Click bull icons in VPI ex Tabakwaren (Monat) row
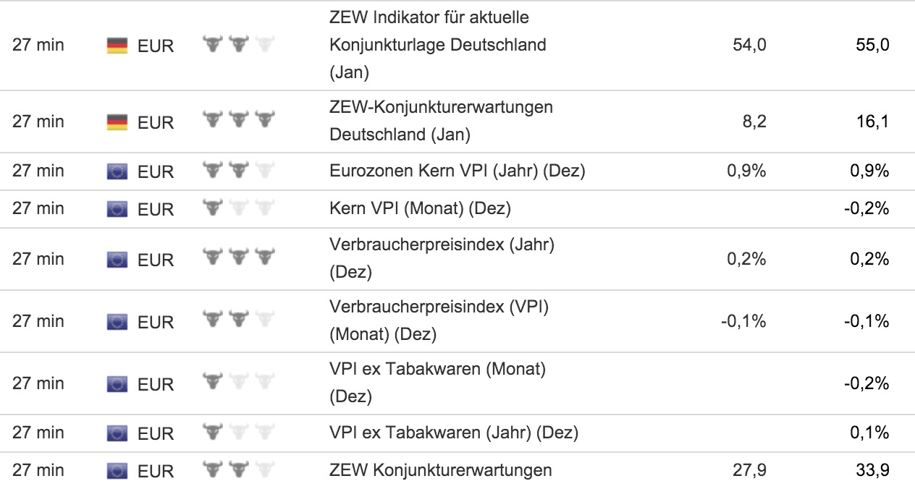The image size is (915, 489). (239, 381)
